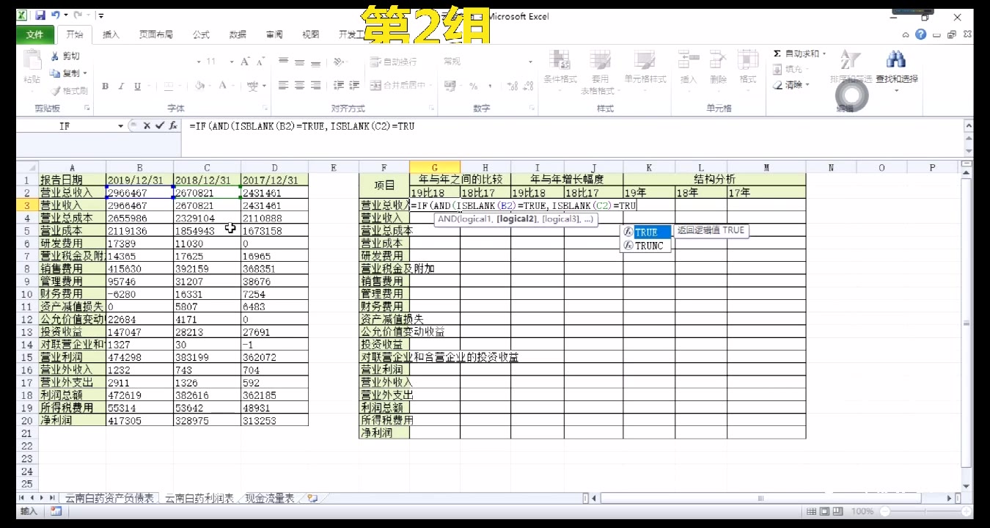
Task: Click the cell borders icon
Action: point(168,86)
